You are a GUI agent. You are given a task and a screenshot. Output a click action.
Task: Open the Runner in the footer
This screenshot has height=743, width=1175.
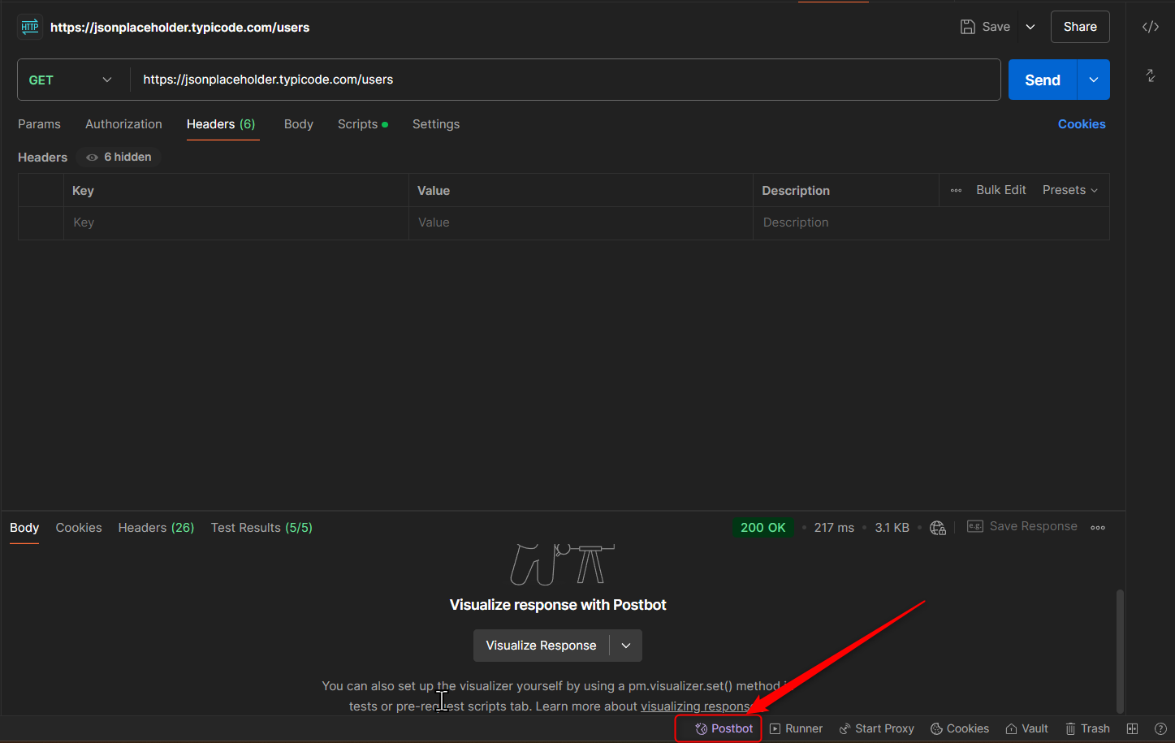pyautogui.click(x=796, y=728)
